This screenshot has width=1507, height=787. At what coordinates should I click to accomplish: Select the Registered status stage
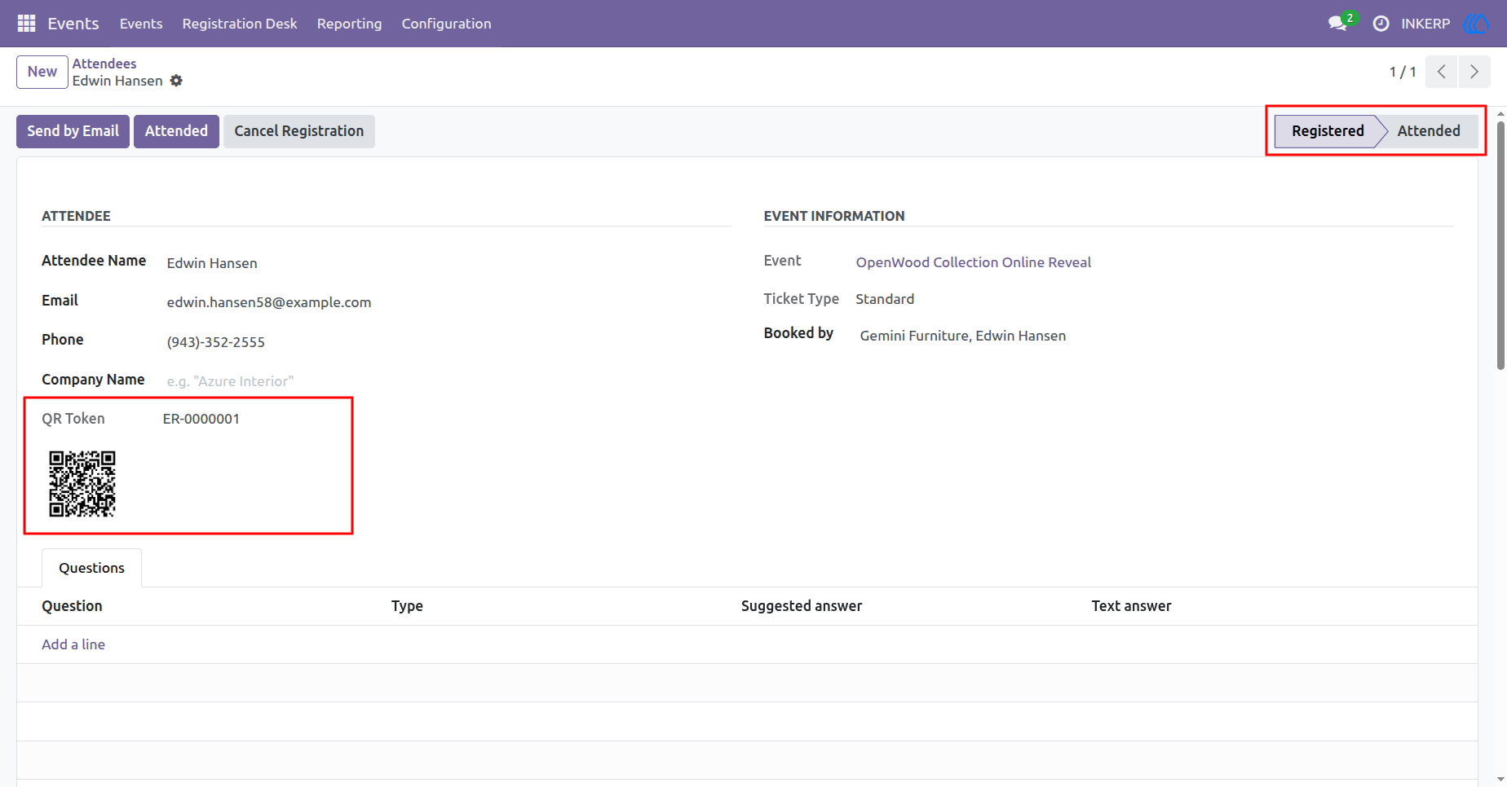(x=1327, y=131)
